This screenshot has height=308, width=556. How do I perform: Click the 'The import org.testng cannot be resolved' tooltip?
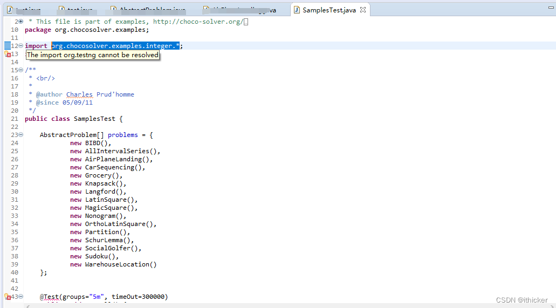point(93,55)
